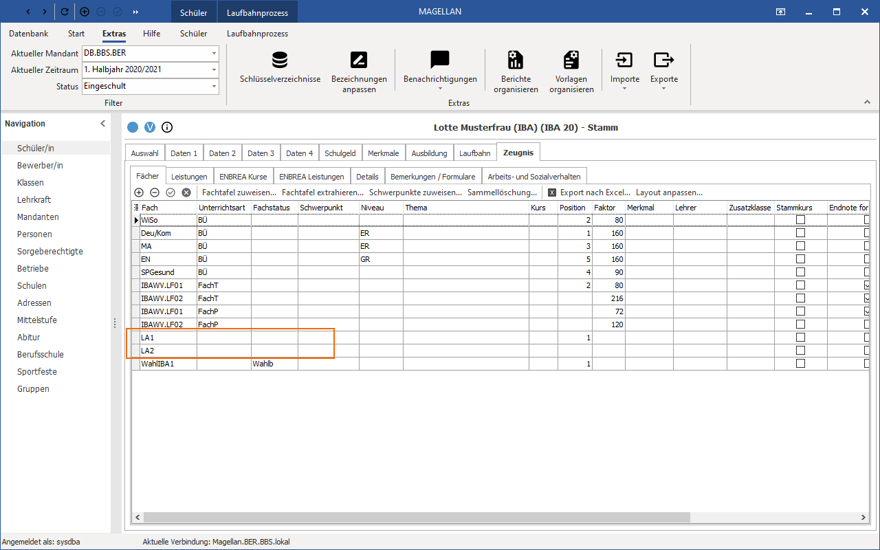Viewport: 880px width, 550px height.
Task: Click the Excel icon for Export nach Excel
Action: click(551, 192)
